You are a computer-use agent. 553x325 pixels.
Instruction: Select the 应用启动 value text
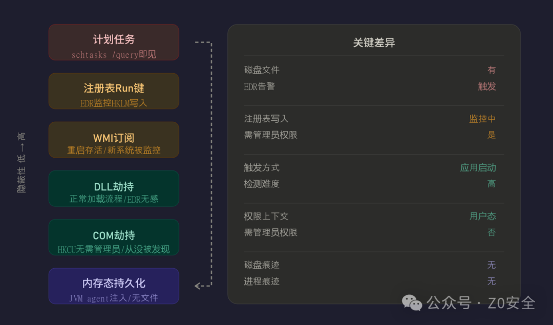(478, 167)
